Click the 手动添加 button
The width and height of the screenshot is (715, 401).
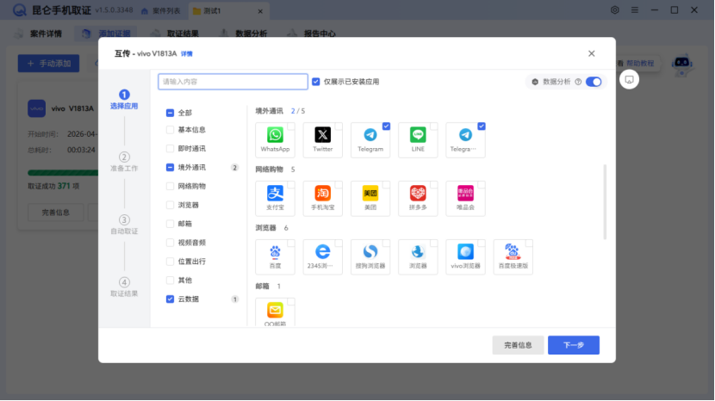click(x=48, y=64)
